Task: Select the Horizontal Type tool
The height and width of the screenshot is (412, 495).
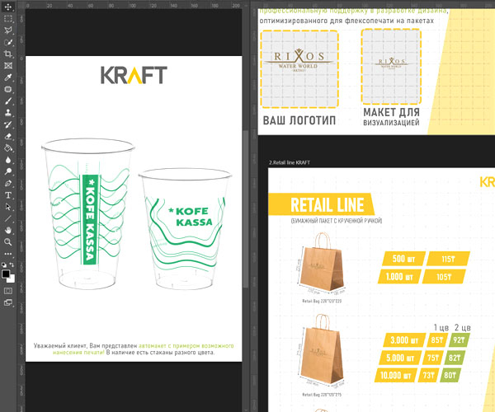Action: 8,195
